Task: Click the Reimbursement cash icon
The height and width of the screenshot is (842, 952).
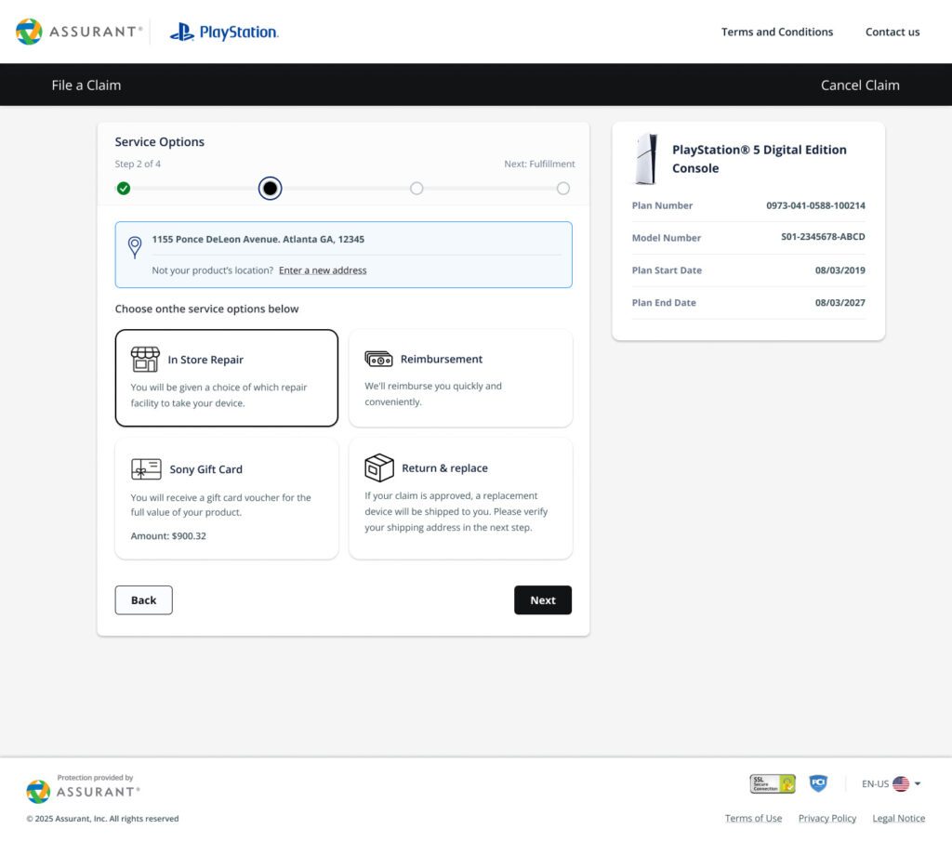Action: (378, 359)
